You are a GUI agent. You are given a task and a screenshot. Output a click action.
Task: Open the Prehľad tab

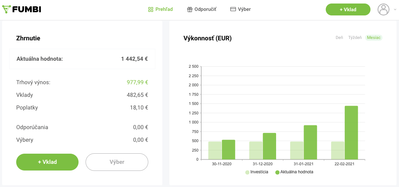click(x=164, y=9)
